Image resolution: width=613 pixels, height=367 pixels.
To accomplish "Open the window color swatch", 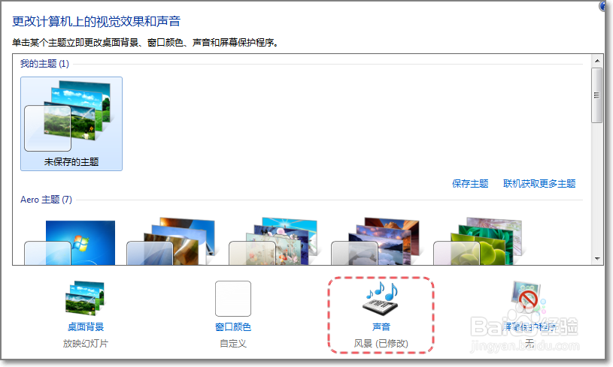I will coord(233,299).
